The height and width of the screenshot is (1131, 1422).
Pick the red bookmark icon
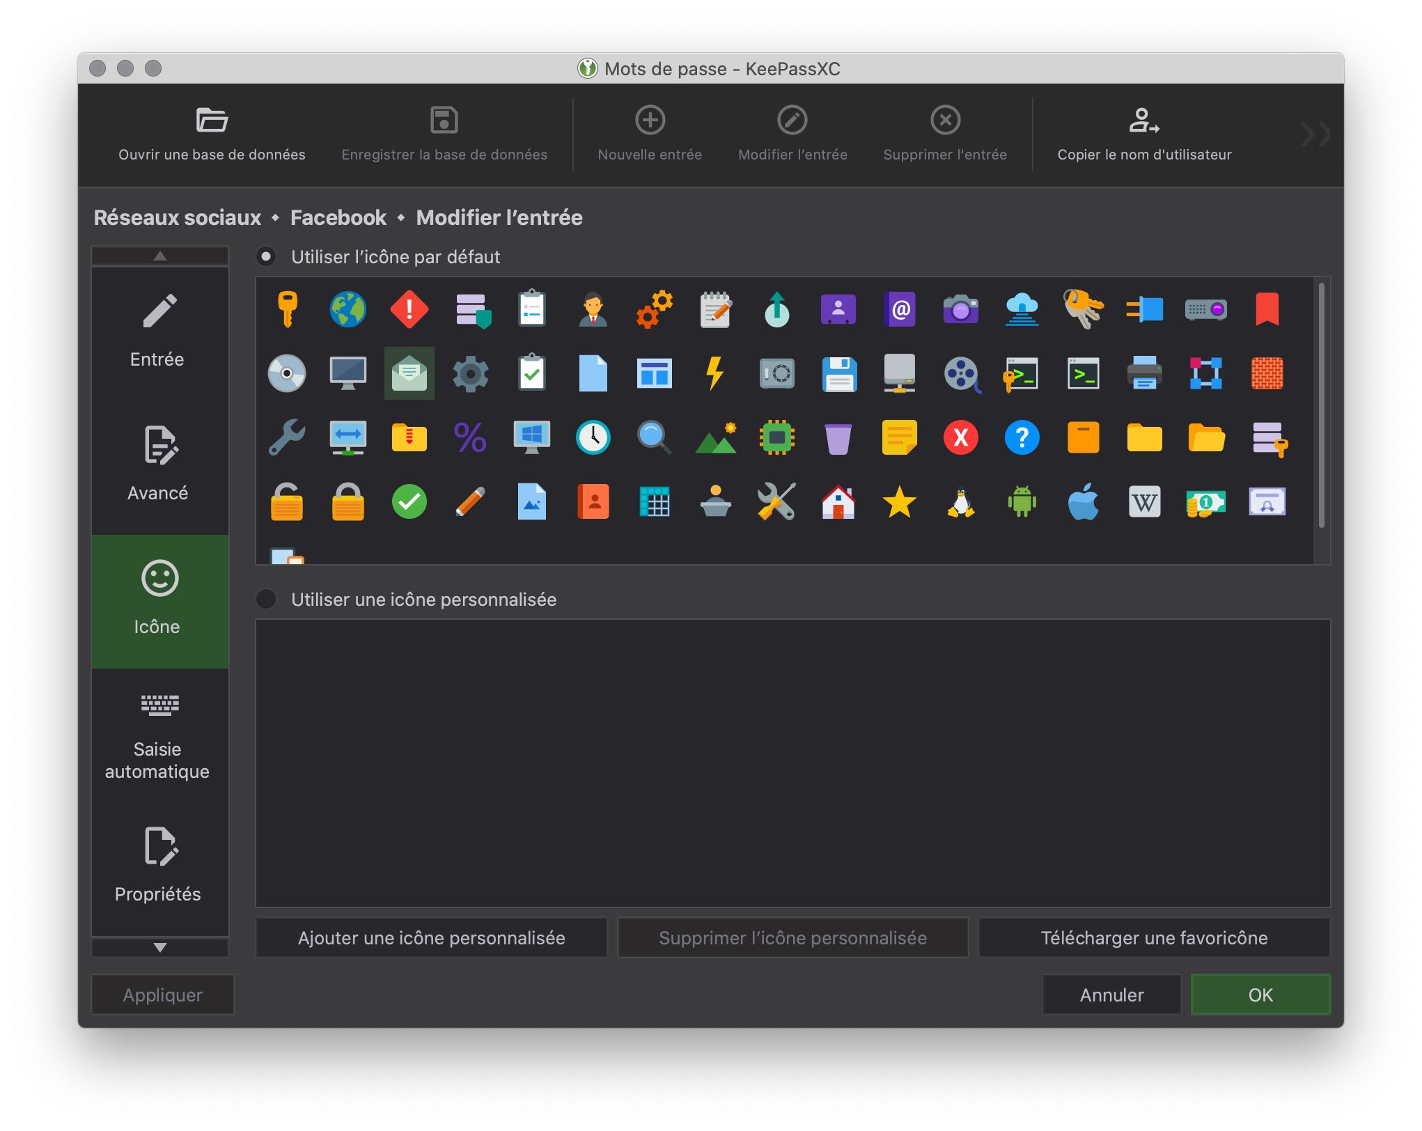pyautogui.click(x=1267, y=309)
